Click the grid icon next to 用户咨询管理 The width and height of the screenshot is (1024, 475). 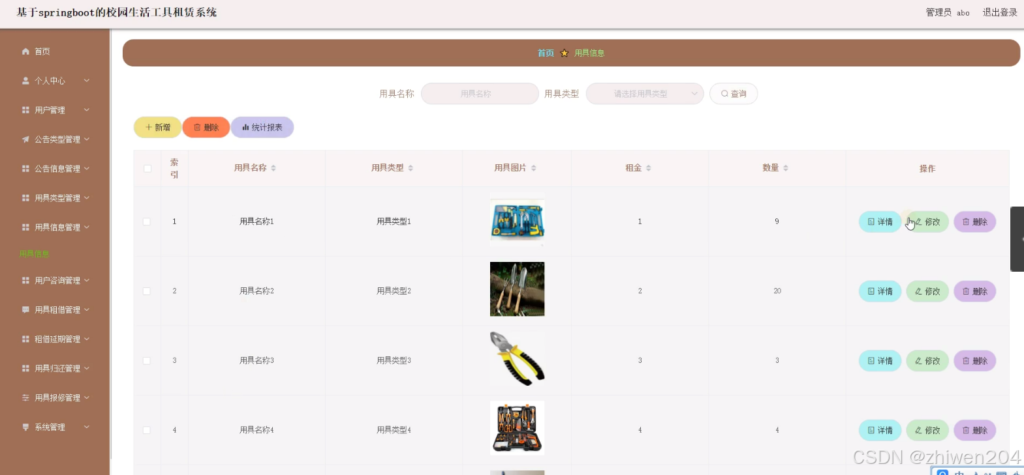[x=25, y=281]
